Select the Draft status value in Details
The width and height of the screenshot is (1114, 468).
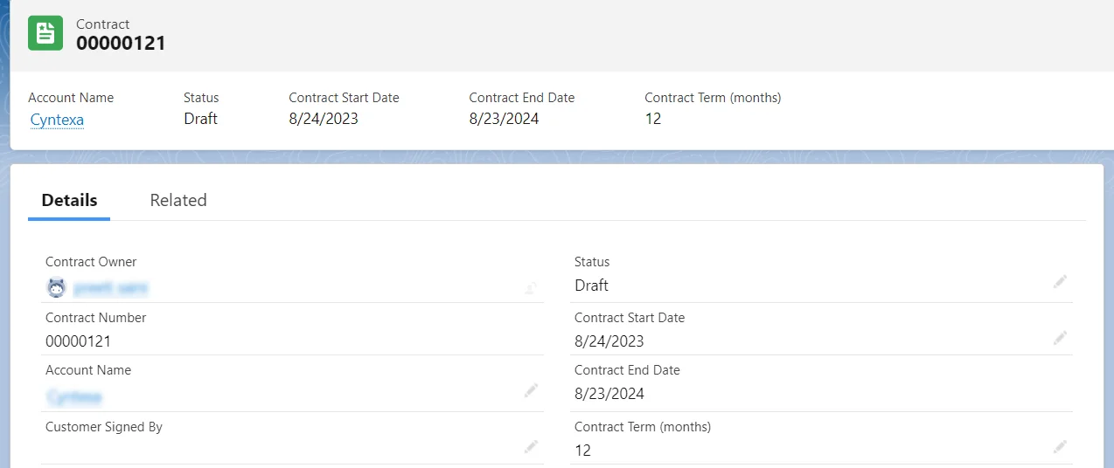point(591,286)
